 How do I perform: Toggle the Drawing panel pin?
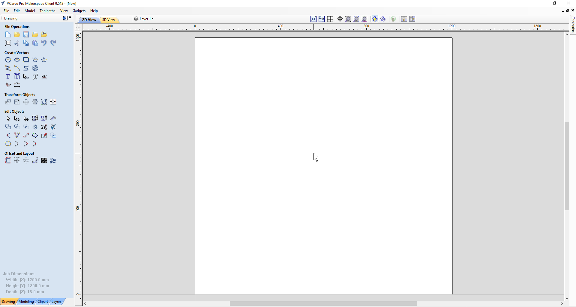[70, 18]
